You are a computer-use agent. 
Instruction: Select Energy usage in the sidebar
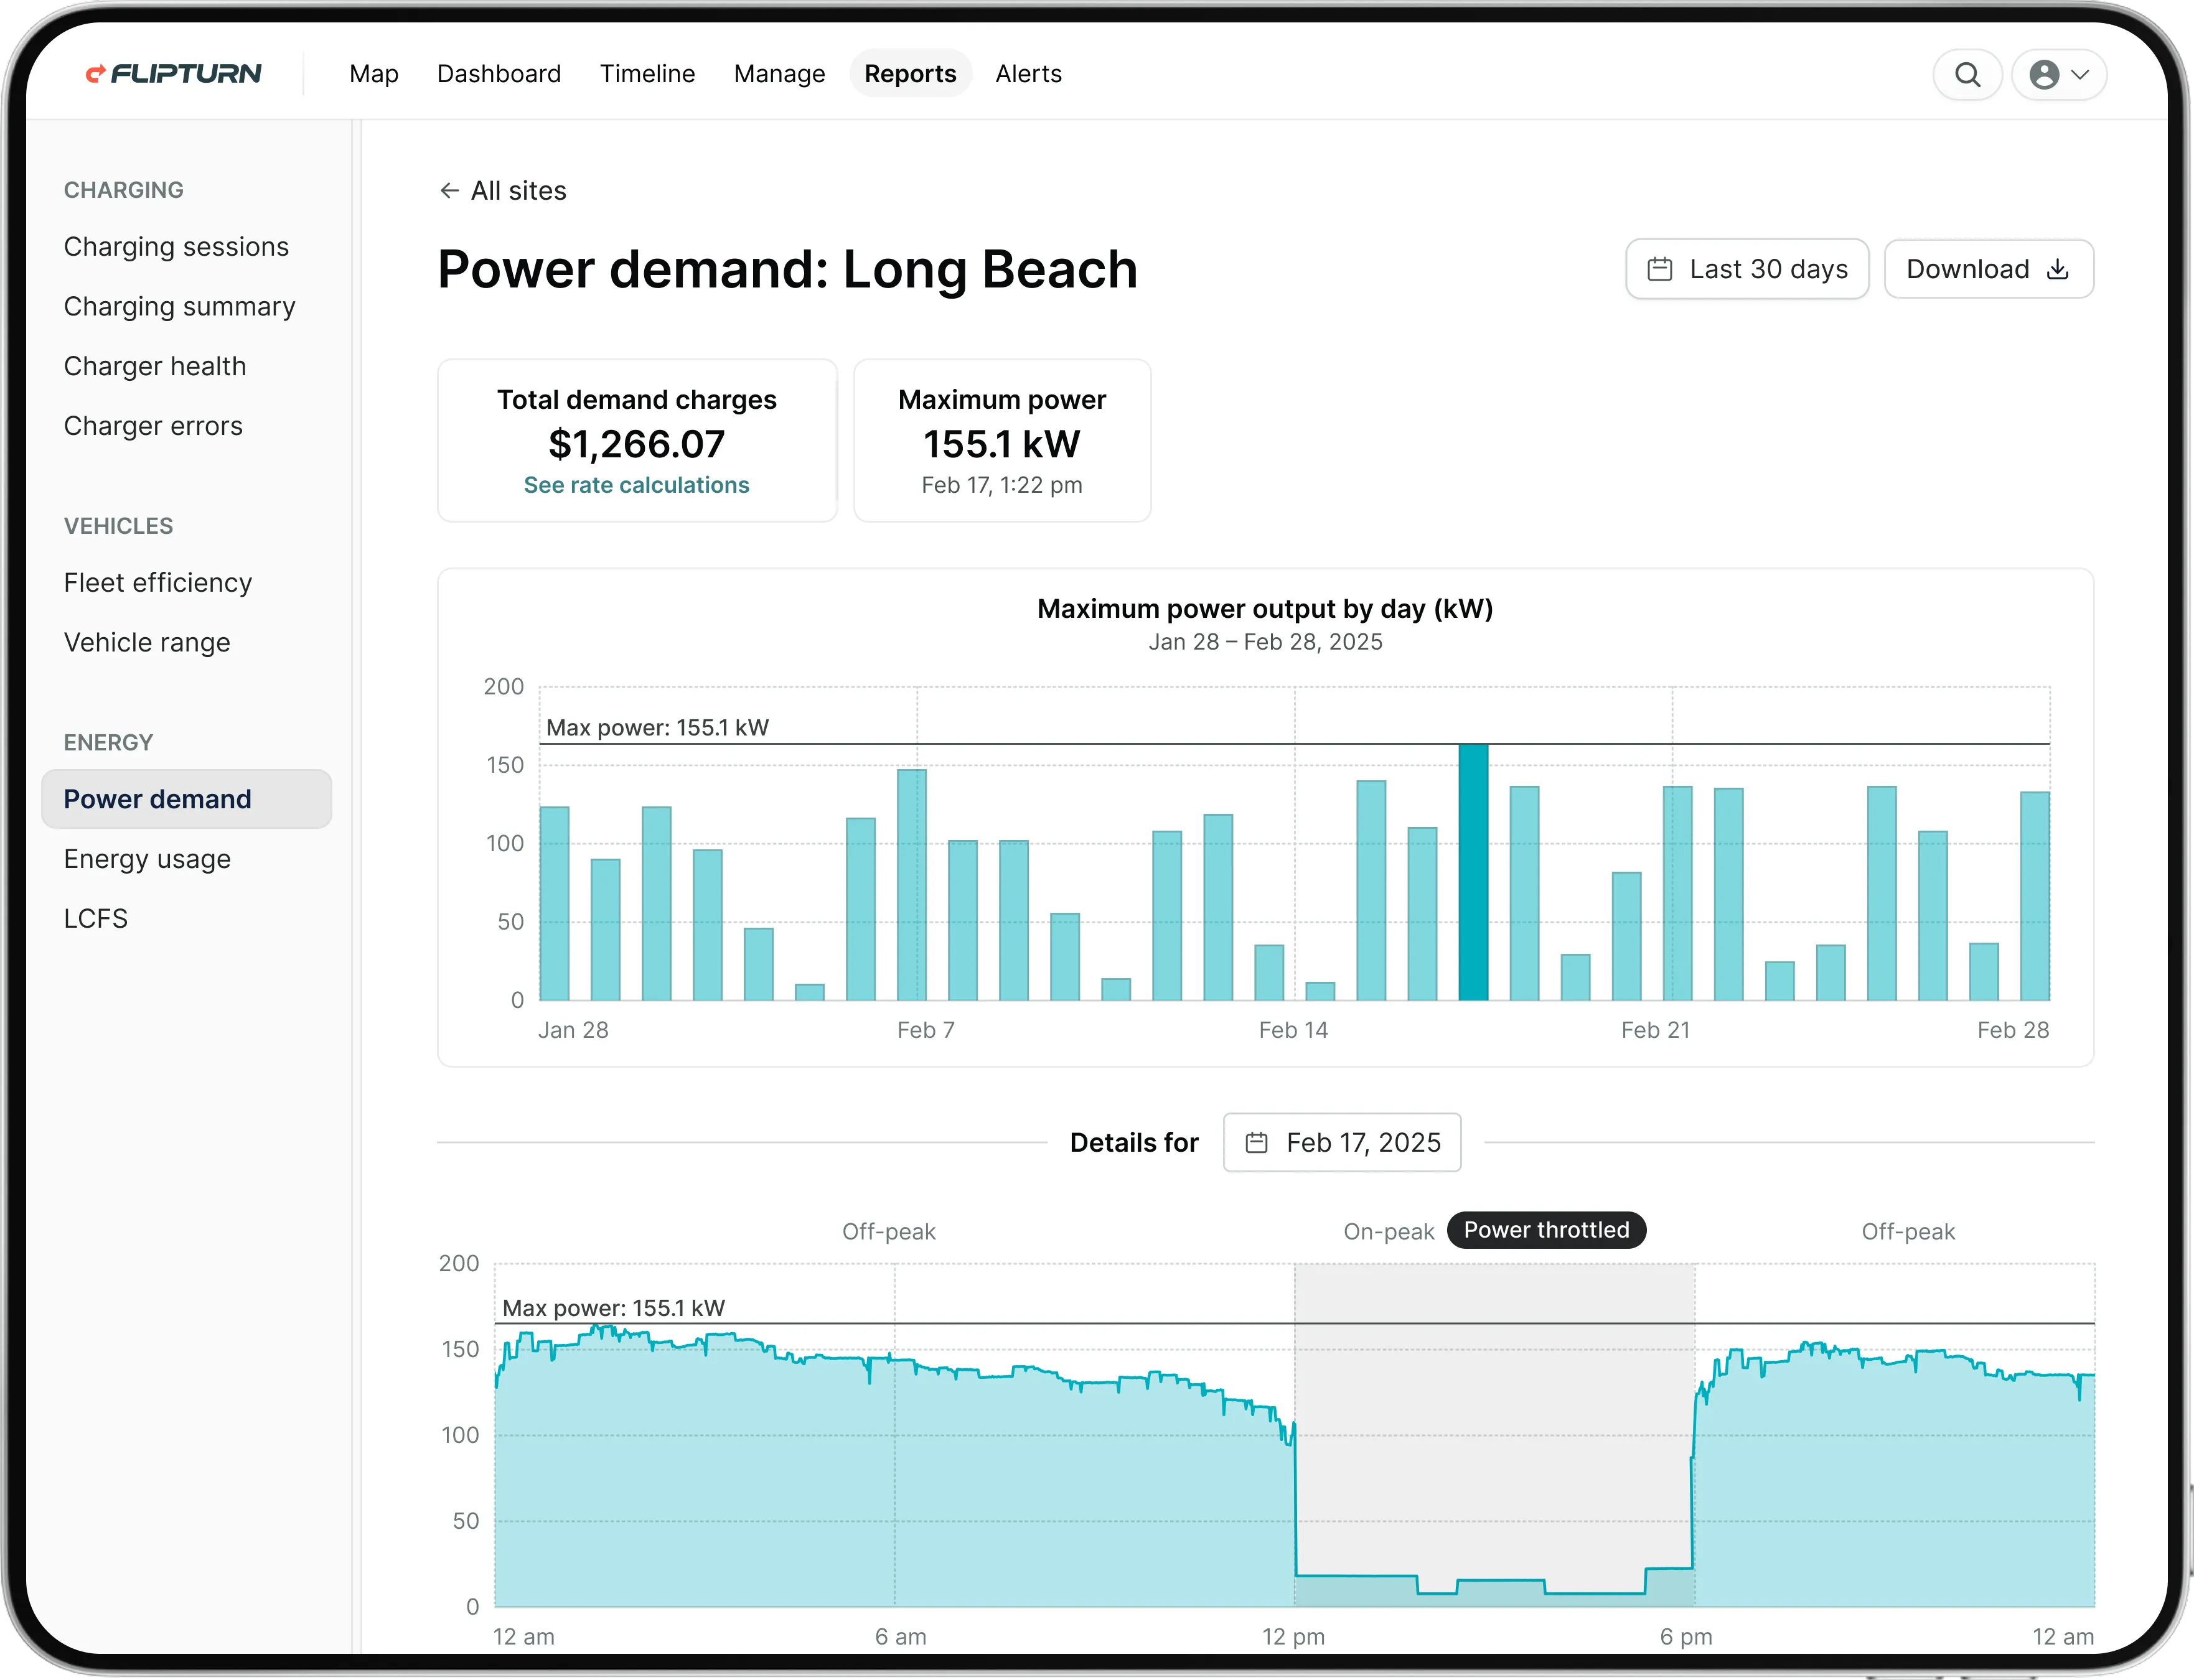(147, 858)
